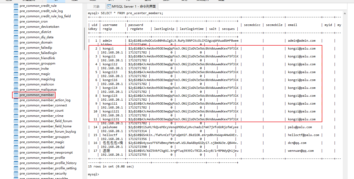Click the helloctf@palu.com email value

pyautogui.click(x=304, y=135)
